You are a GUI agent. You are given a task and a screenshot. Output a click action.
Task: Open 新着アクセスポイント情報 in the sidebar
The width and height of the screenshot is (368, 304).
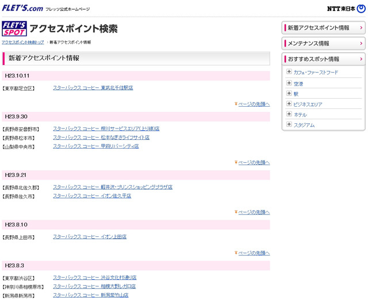(x=323, y=28)
